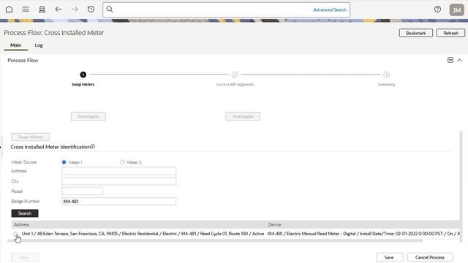Image resolution: width=468 pixels, height=263 pixels.
Task: Click the black Search button
Action: pyautogui.click(x=25, y=213)
